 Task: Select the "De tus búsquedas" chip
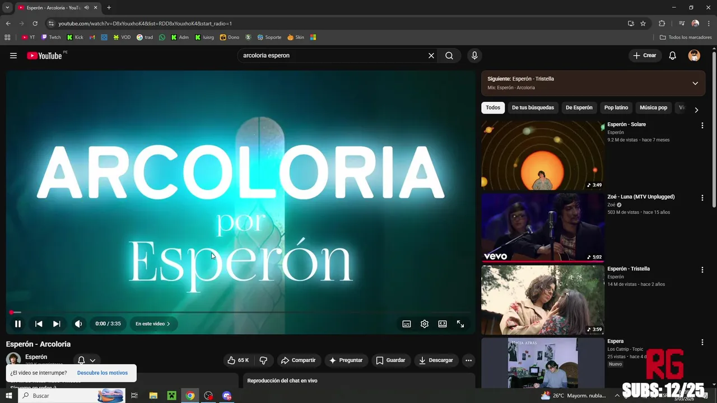pos(533,107)
